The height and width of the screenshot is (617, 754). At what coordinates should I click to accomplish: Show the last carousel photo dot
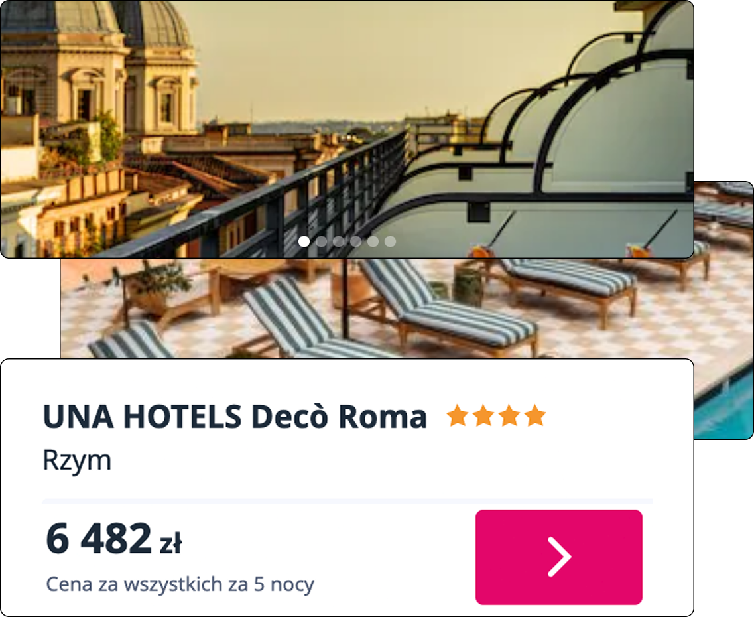(x=391, y=241)
